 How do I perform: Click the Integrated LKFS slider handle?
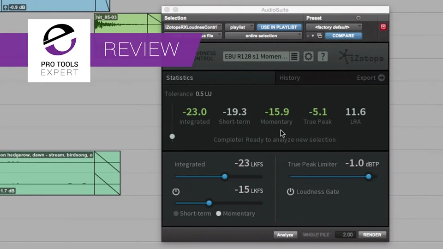(225, 177)
